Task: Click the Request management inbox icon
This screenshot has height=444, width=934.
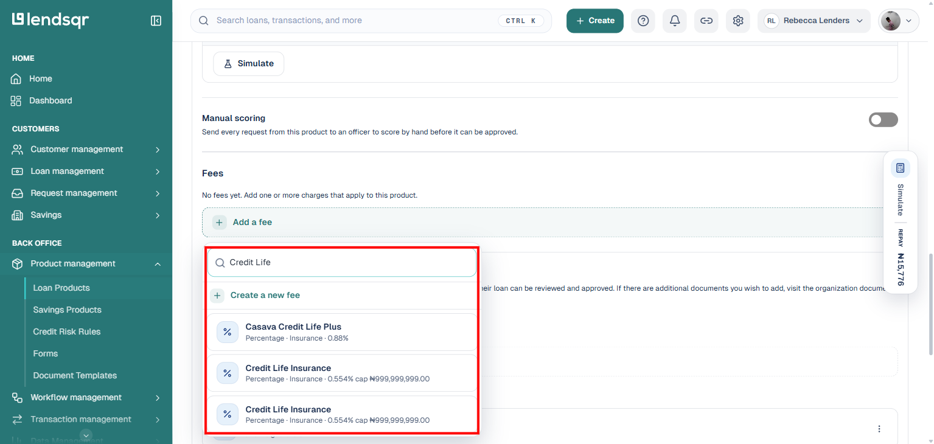Action: 17,193
